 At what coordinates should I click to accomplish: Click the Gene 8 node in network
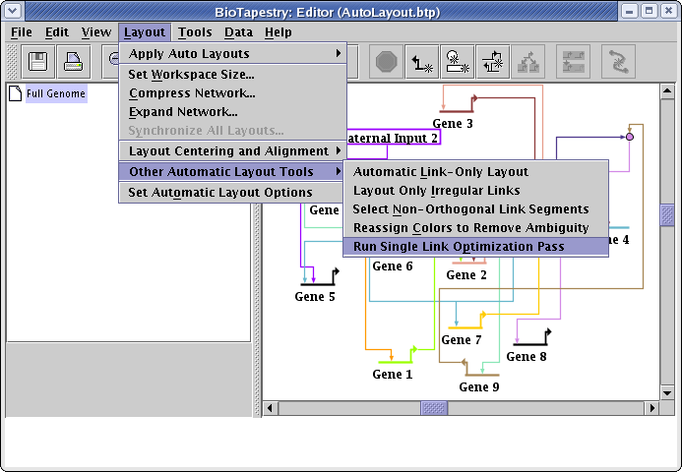pos(531,342)
